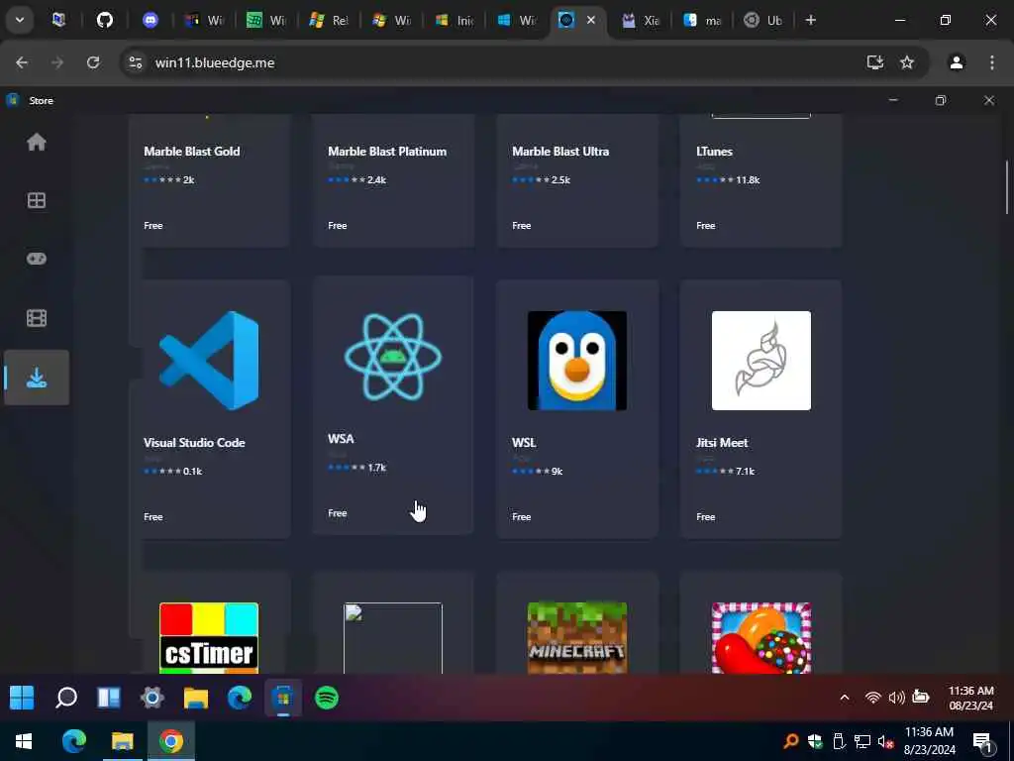Switch to the Ini browser tab
This screenshot has width=1014, height=761.
point(454,20)
